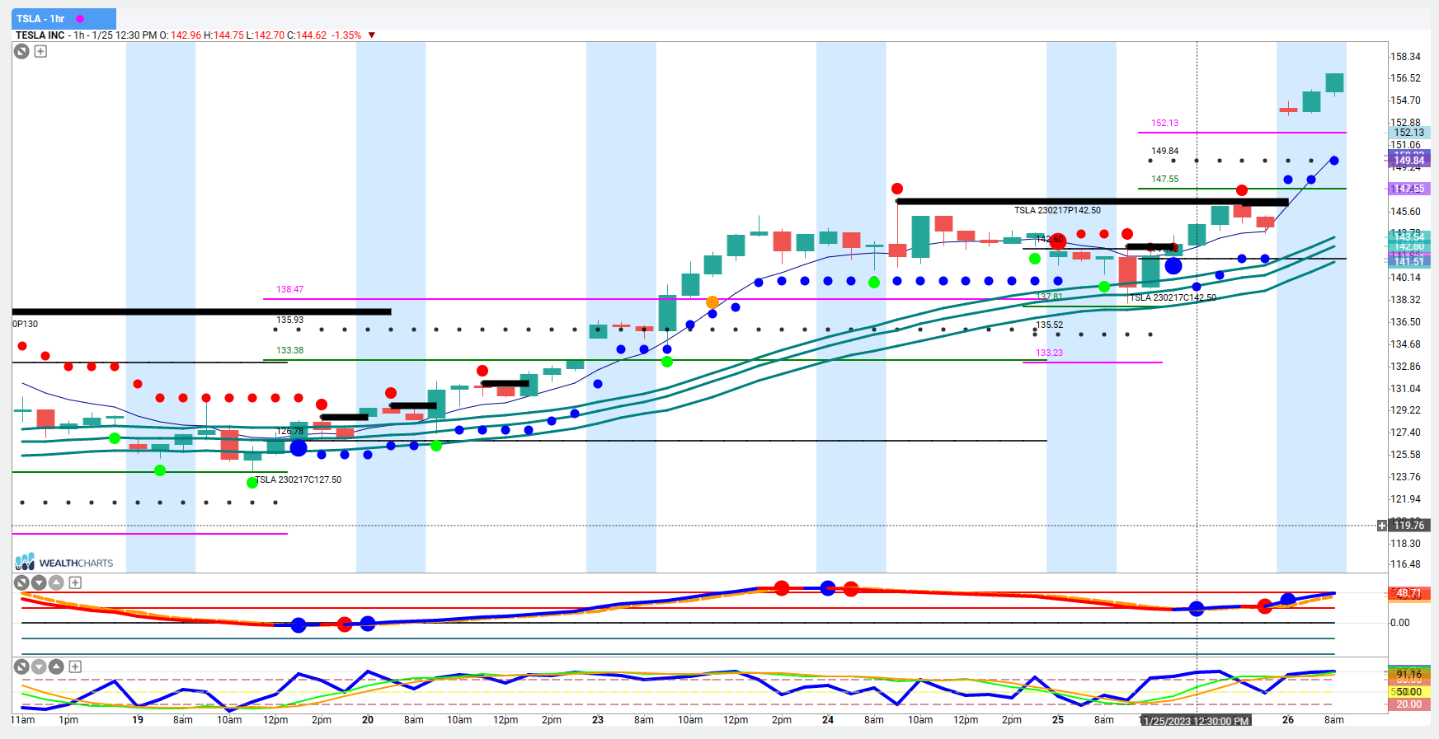Image resolution: width=1439 pixels, height=739 pixels.
Task: Click the 20.00 stochastic level tag
Action: click(x=1409, y=704)
